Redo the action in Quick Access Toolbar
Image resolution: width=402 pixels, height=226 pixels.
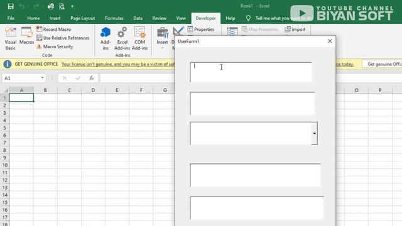pos(36,6)
